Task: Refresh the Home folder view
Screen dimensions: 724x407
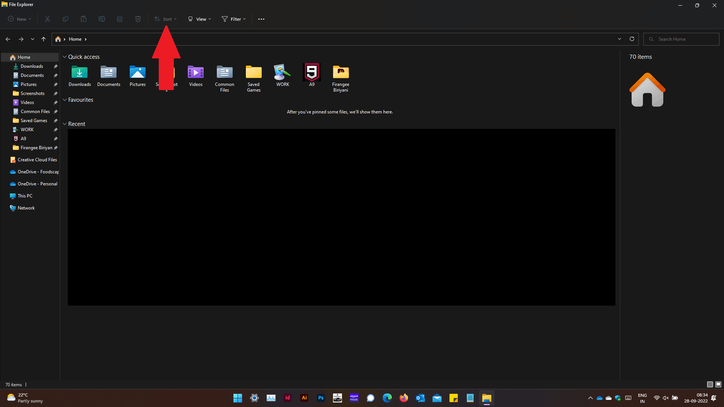Action: pyautogui.click(x=632, y=39)
